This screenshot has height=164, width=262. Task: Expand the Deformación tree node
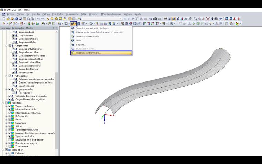point(6,116)
